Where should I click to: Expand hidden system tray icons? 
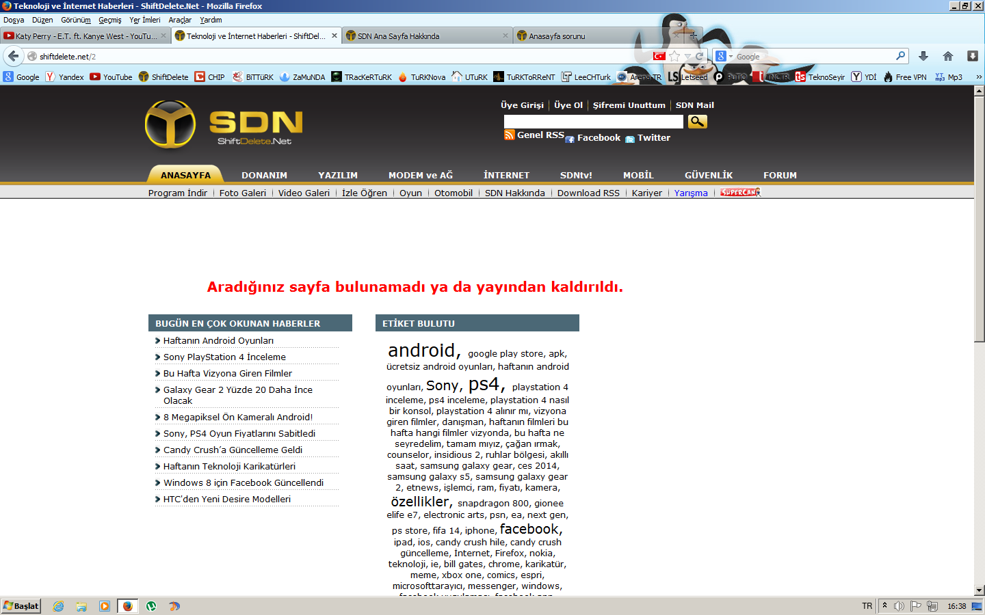884,606
